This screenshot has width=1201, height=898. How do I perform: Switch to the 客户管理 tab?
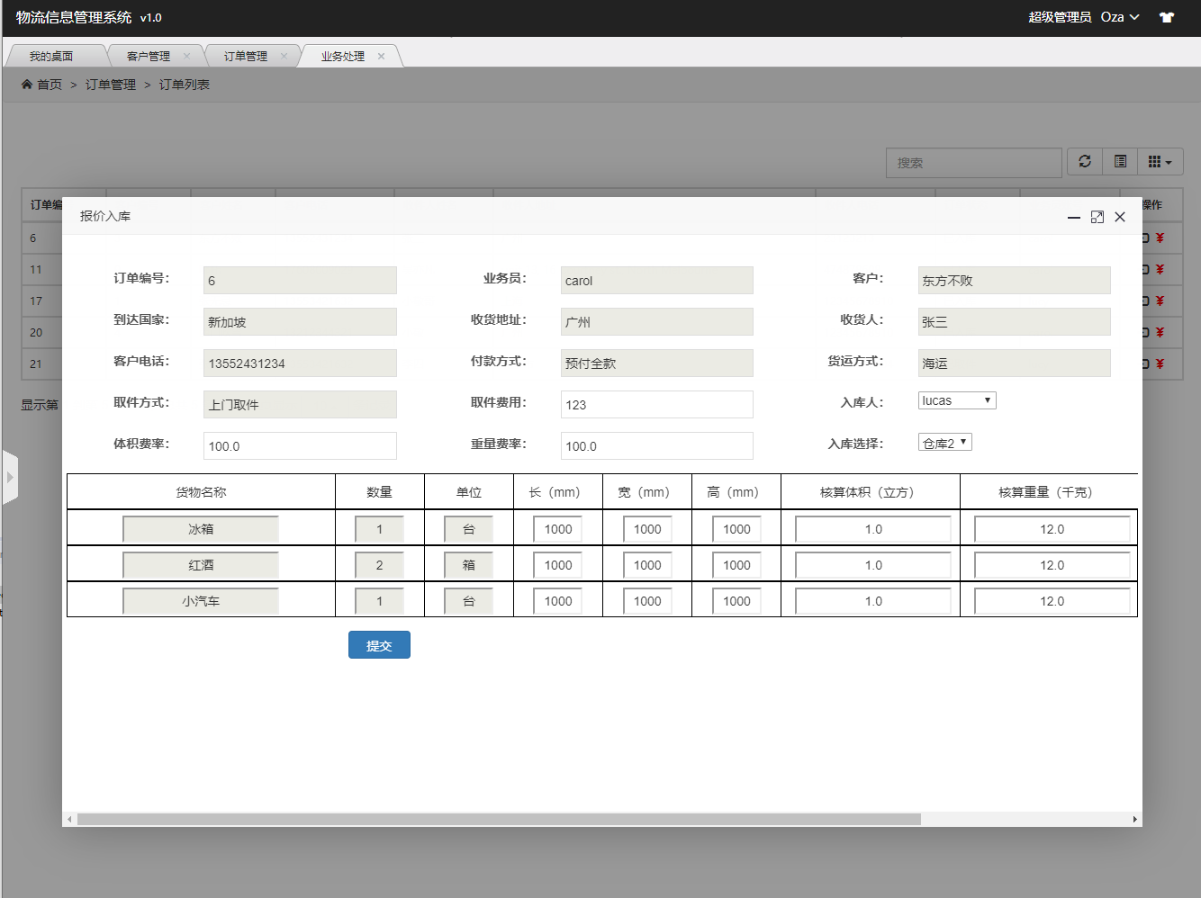149,57
